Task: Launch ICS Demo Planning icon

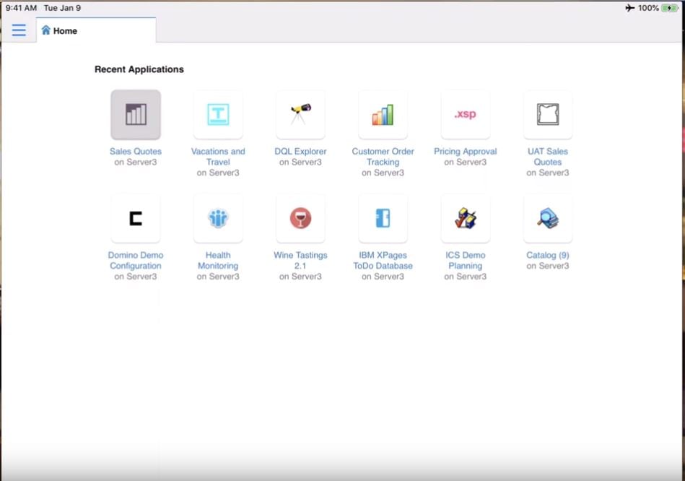Action: point(465,218)
